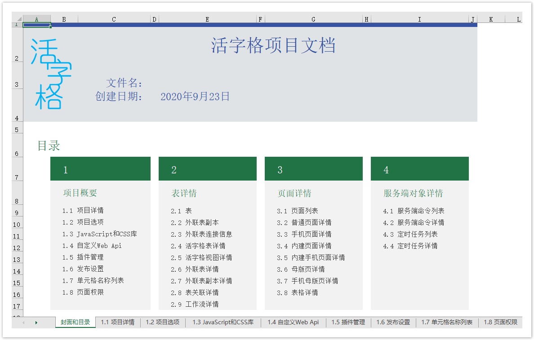Select column A header
Screen dimensions: 534x340
pos(37,19)
